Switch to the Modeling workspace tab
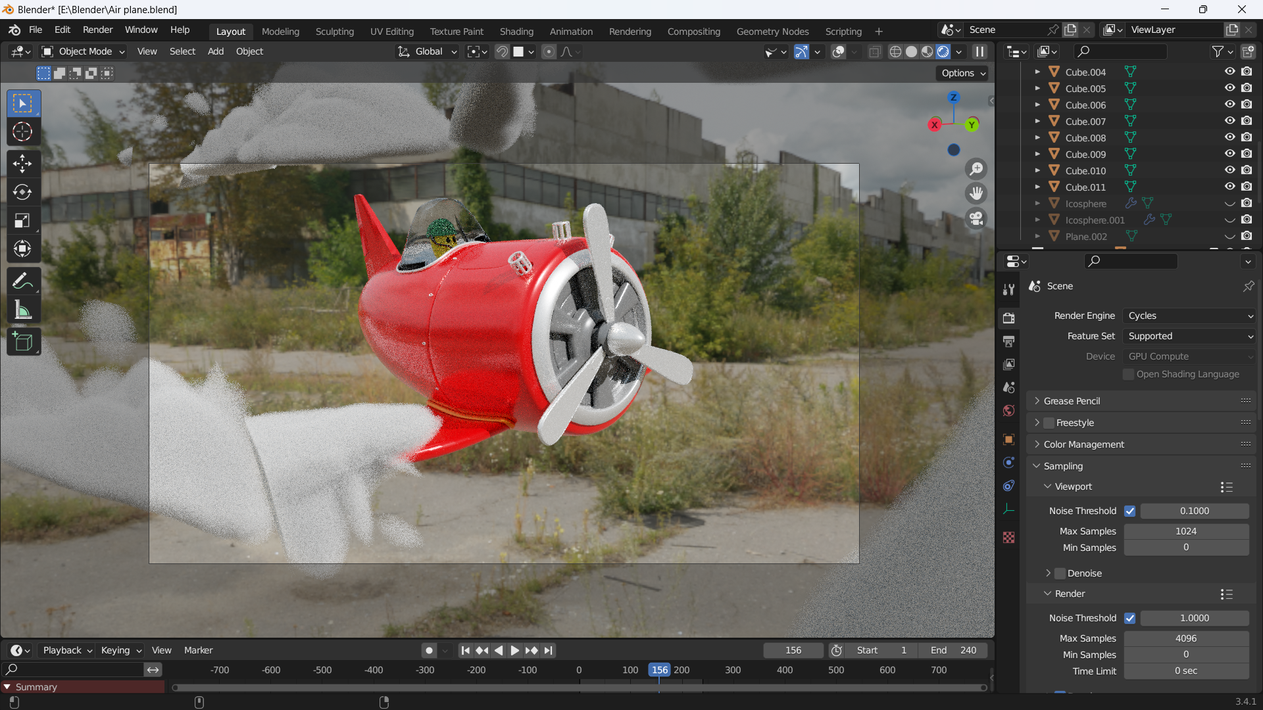This screenshot has height=710, width=1263. point(280,31)
